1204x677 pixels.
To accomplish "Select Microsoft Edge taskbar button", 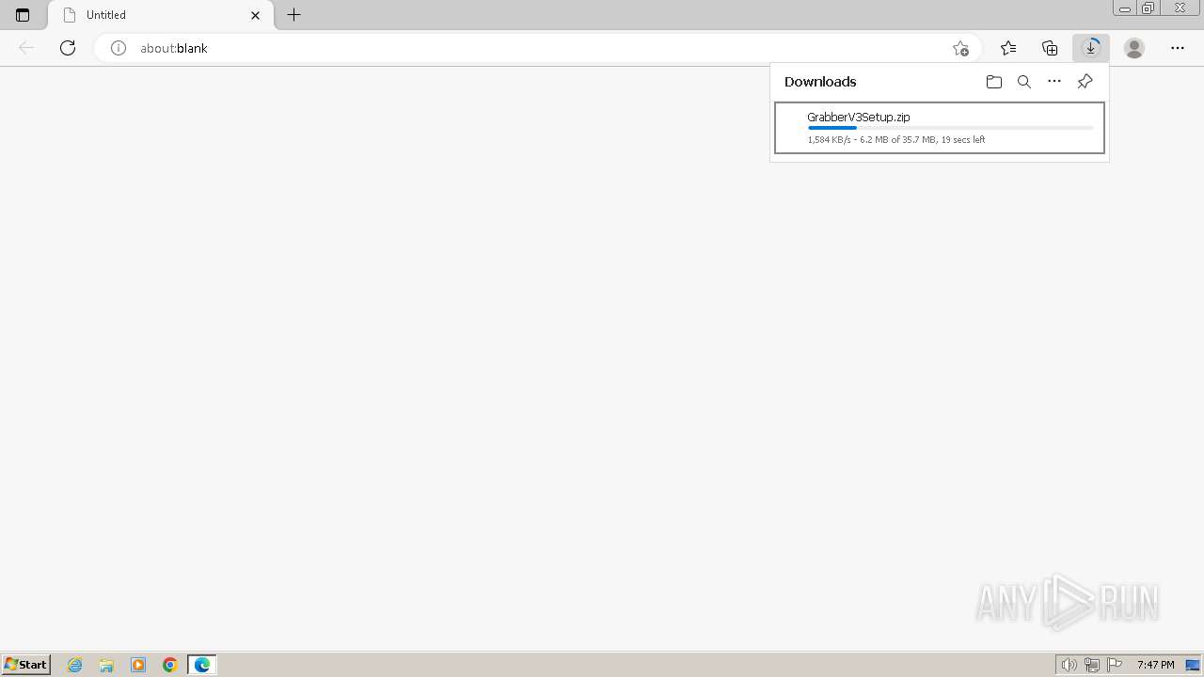I will point(202,665).
